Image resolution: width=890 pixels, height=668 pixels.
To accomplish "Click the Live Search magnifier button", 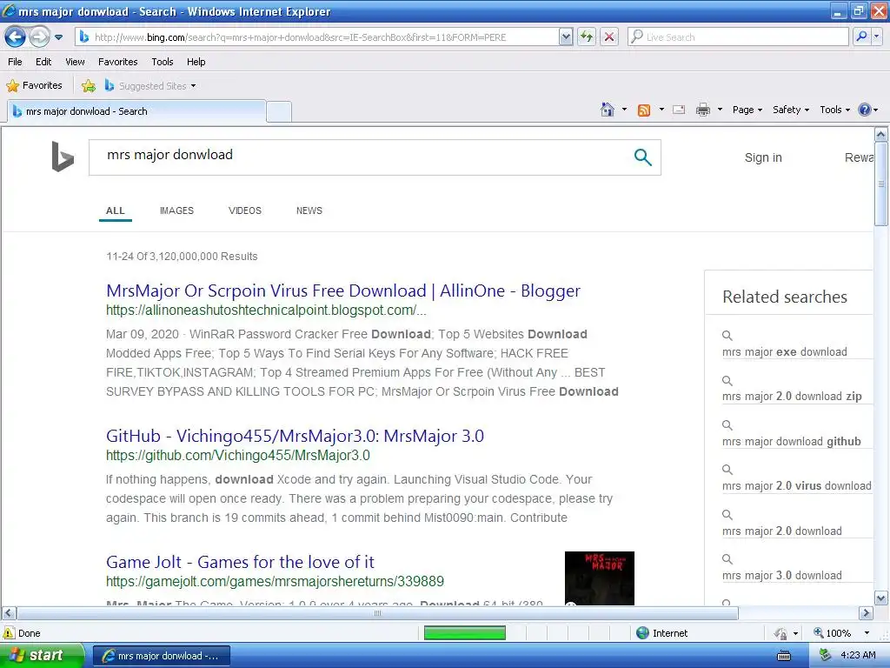I will 861,37.
